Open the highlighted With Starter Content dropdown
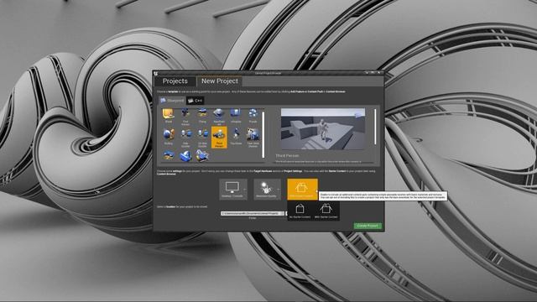The height and width of the screenshot is (302, 537). coord(302,189)
